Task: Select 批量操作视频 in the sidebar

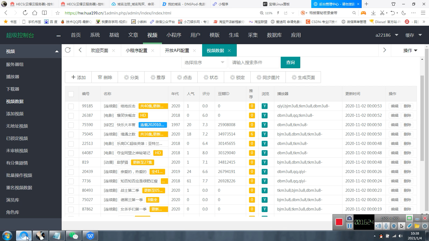Action: [x=19, y=175]
